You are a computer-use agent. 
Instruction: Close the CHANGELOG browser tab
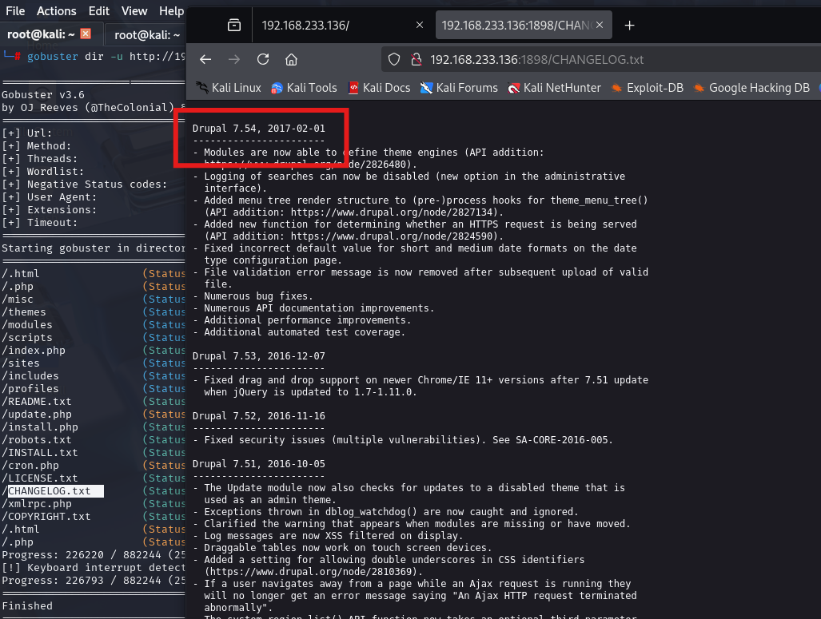point(600,25)
